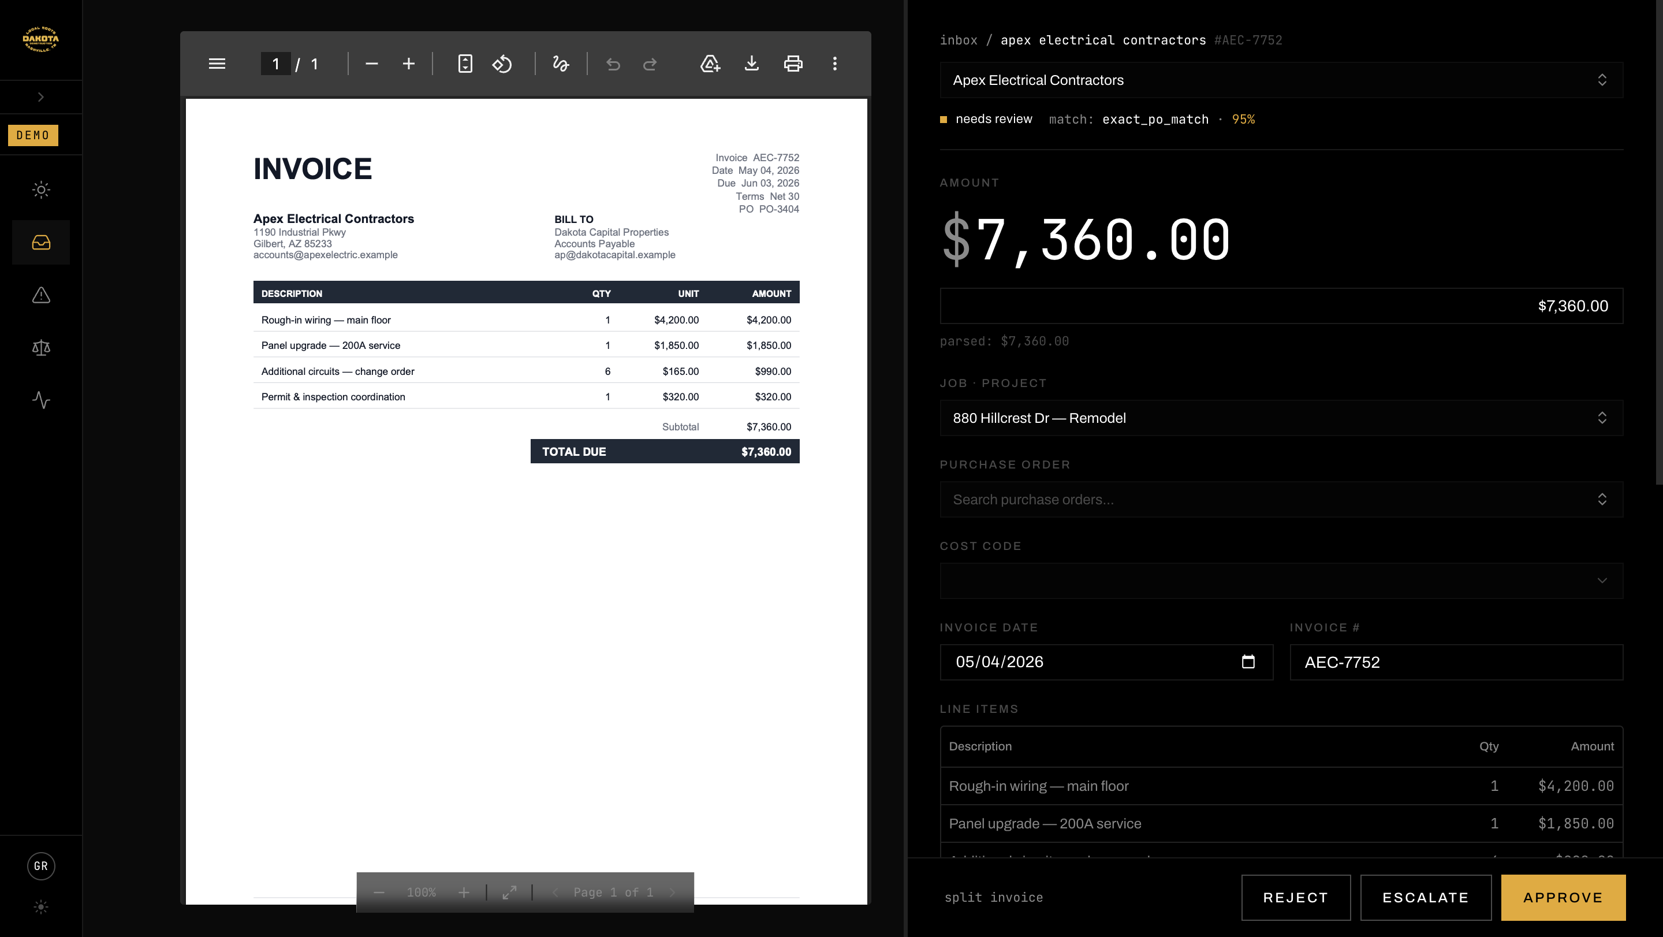1663x937 pixels.
Task: Expand viewer to fullscreen
Action: (x=509, y=893)
